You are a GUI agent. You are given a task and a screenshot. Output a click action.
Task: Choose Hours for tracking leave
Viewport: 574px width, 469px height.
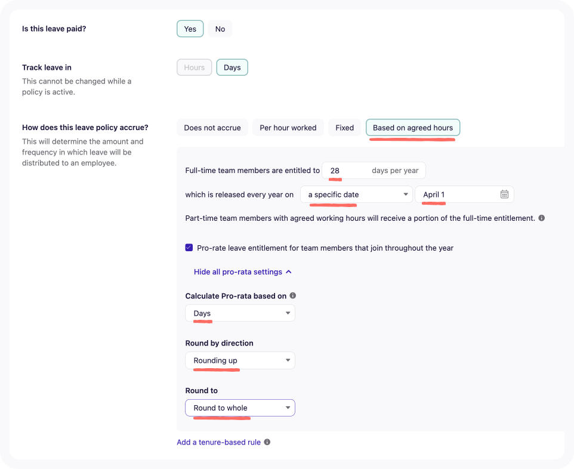(x=194, y=67)
